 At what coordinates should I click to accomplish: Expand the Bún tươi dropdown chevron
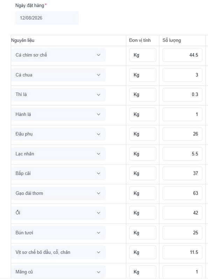pyautogui.click(x=99, y=233)
